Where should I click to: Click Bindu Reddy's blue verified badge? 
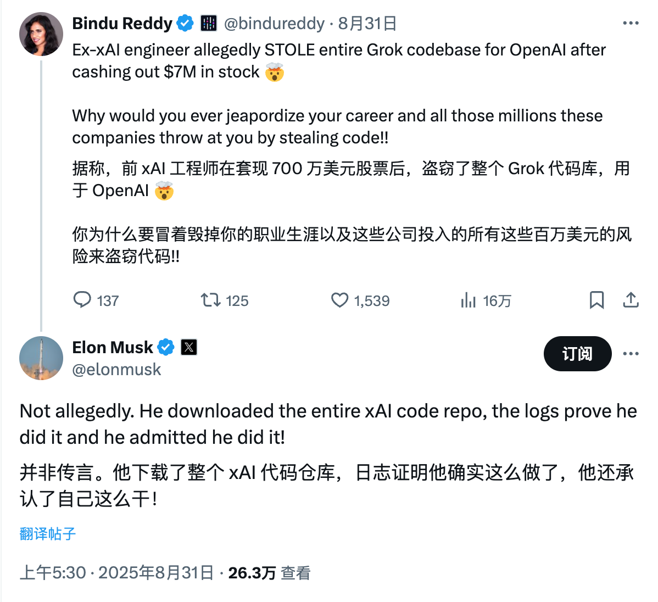point(185,23)
